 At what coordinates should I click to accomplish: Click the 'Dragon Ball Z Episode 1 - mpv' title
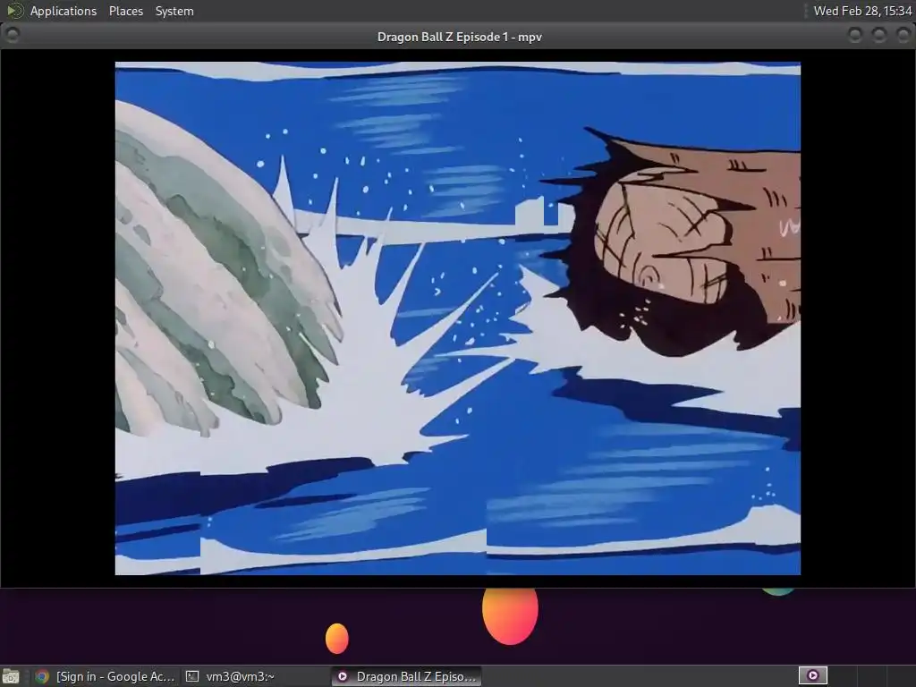point(459,37)
